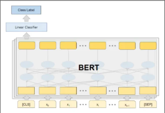Select the Linear Classifier box
This screenshot has height=113, width=165.
pyautogui.click(x=26, y=27)
